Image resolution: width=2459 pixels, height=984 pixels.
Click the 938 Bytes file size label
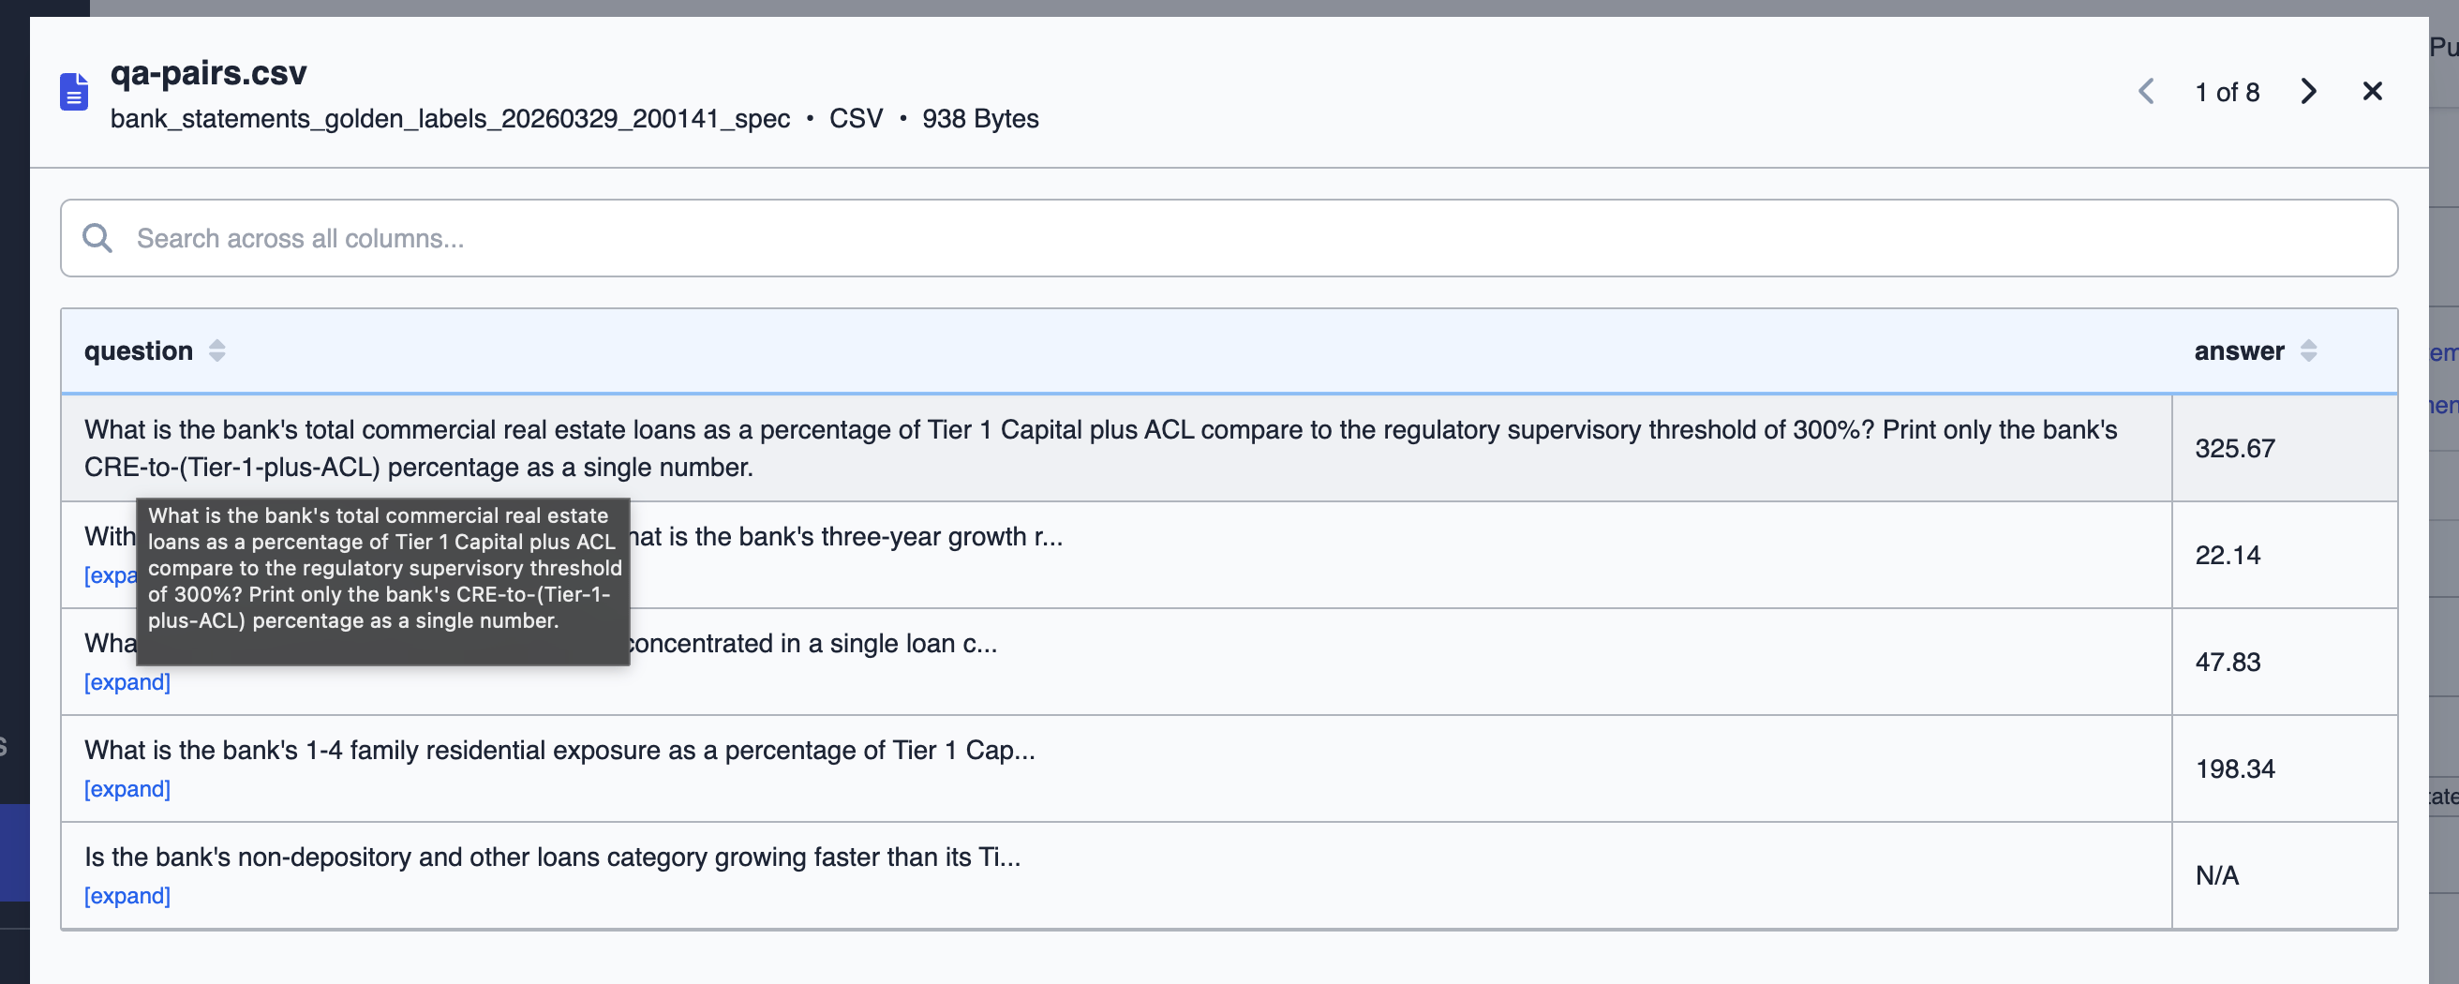pos(980,118)
